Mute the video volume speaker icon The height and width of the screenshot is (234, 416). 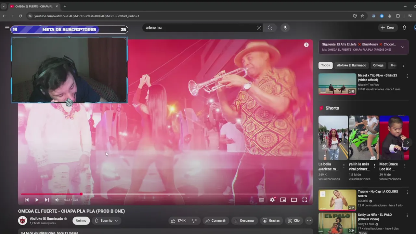[57, 200]
